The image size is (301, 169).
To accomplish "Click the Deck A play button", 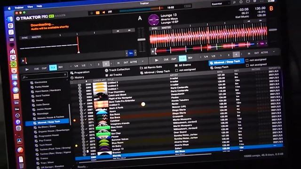I will coord(27,69).
